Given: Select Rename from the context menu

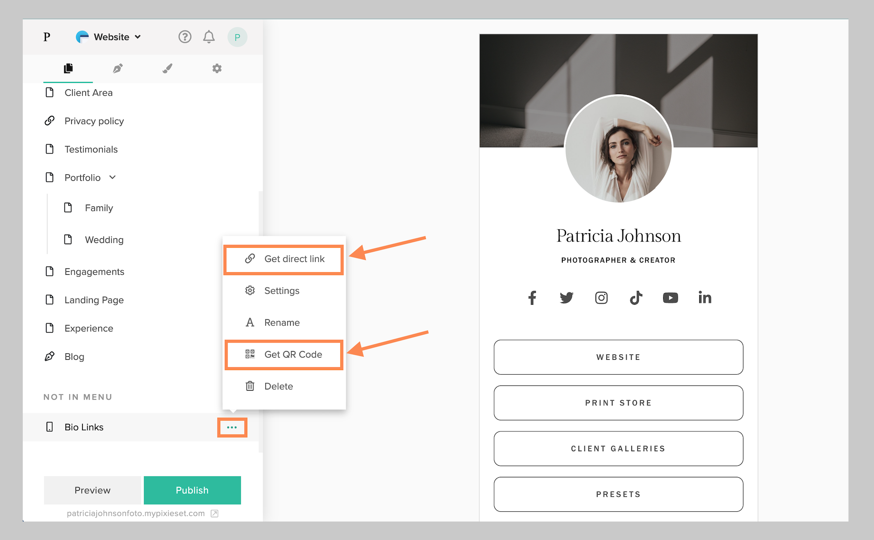Looking at the screenshot, I should [x=282, y=322].
